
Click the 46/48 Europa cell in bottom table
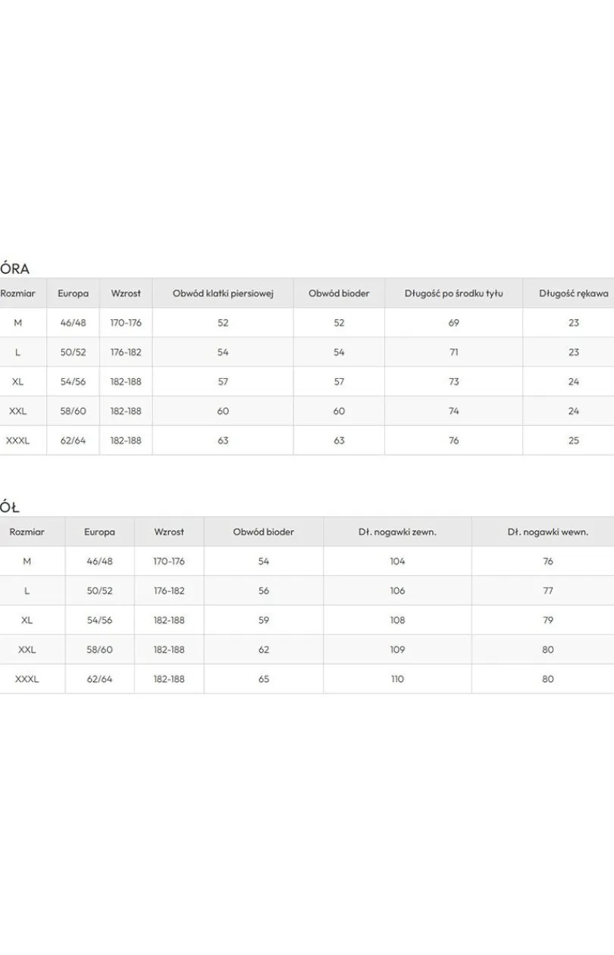coord(99,562)
